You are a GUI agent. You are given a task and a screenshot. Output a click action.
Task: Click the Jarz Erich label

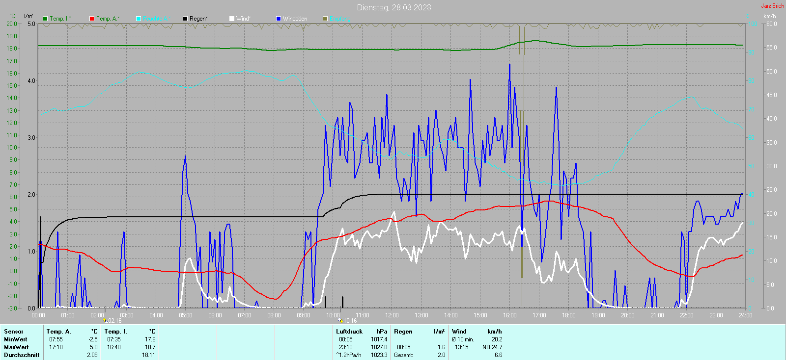pyautogui.click(x=772, y=6)
